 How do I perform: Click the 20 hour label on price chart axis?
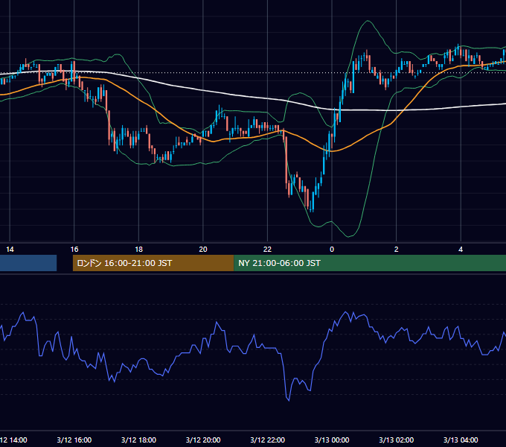(203, 250)
